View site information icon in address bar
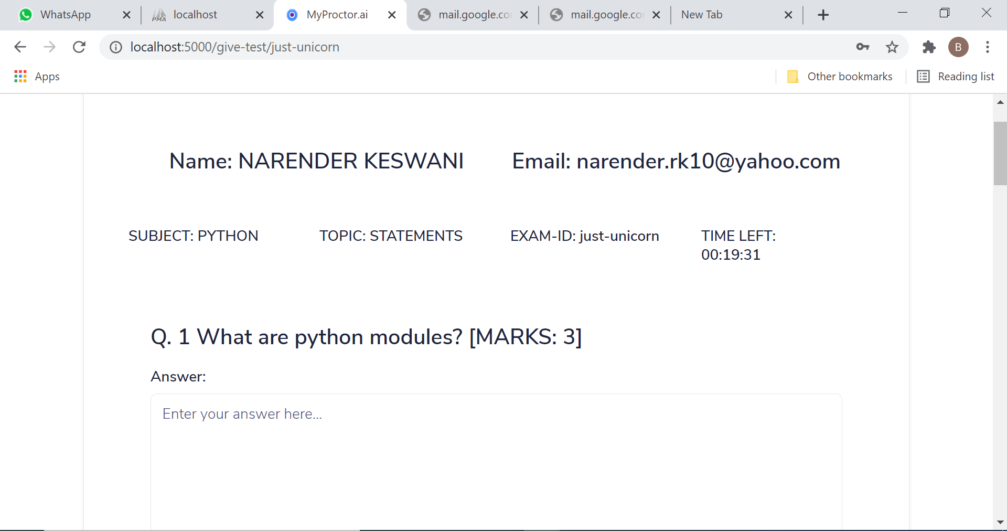The height and width of the screenshot is (531, 1007). (x=116, y=47)
